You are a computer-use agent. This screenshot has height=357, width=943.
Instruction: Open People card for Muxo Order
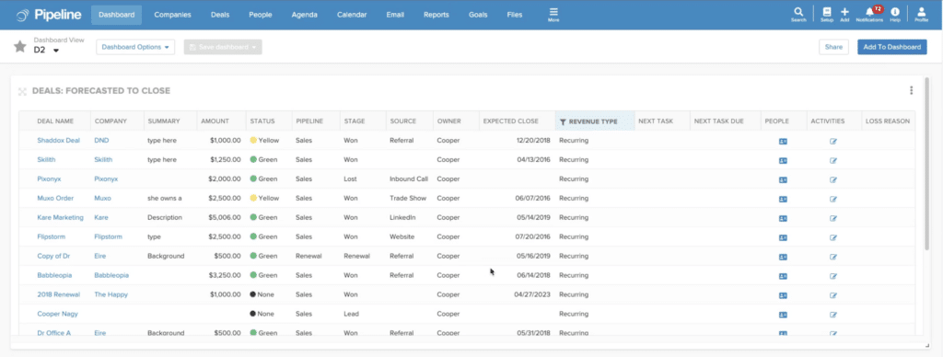783,199
